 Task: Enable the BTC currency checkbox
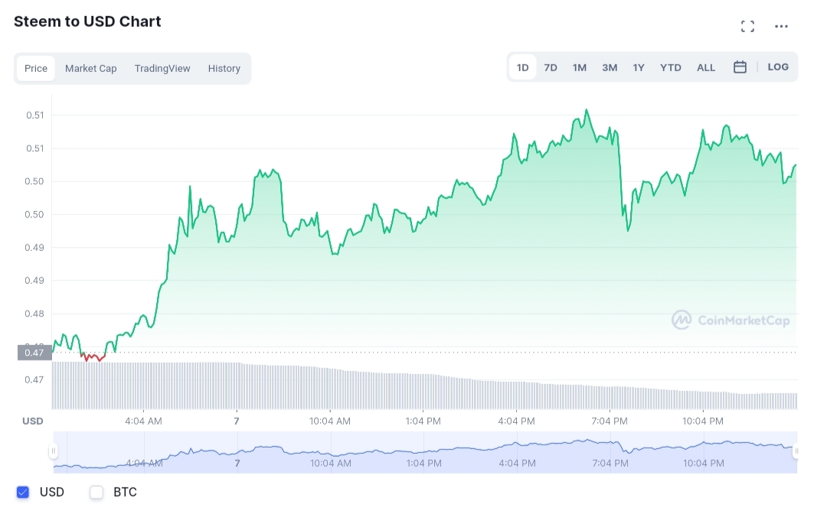coord(96,492)
